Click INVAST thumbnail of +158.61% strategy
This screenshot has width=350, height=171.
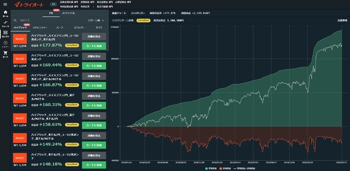[x=20, y=118]
